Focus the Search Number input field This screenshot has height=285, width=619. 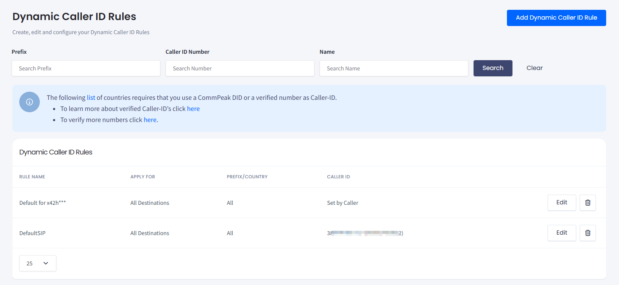click(x=240, y=68)
